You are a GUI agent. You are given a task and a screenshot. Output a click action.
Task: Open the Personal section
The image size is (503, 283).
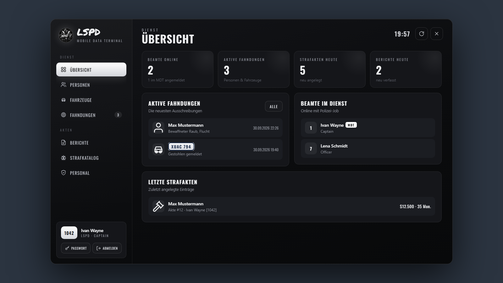pos(91,173)
